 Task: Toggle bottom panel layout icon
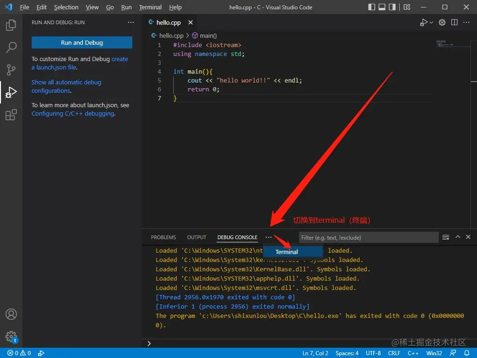[382, 7]
